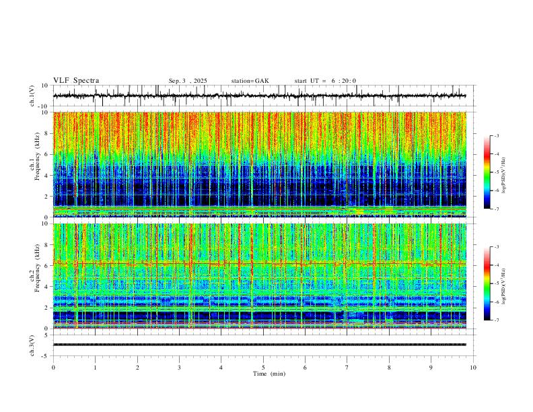Click the "station=GAK" label
533x412 pixels.
pos(250,81)
